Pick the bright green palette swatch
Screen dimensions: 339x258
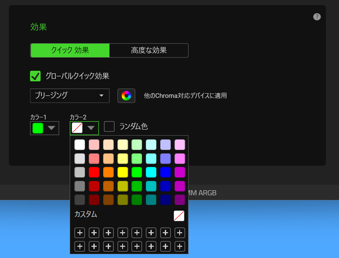(x=137, y=172)
